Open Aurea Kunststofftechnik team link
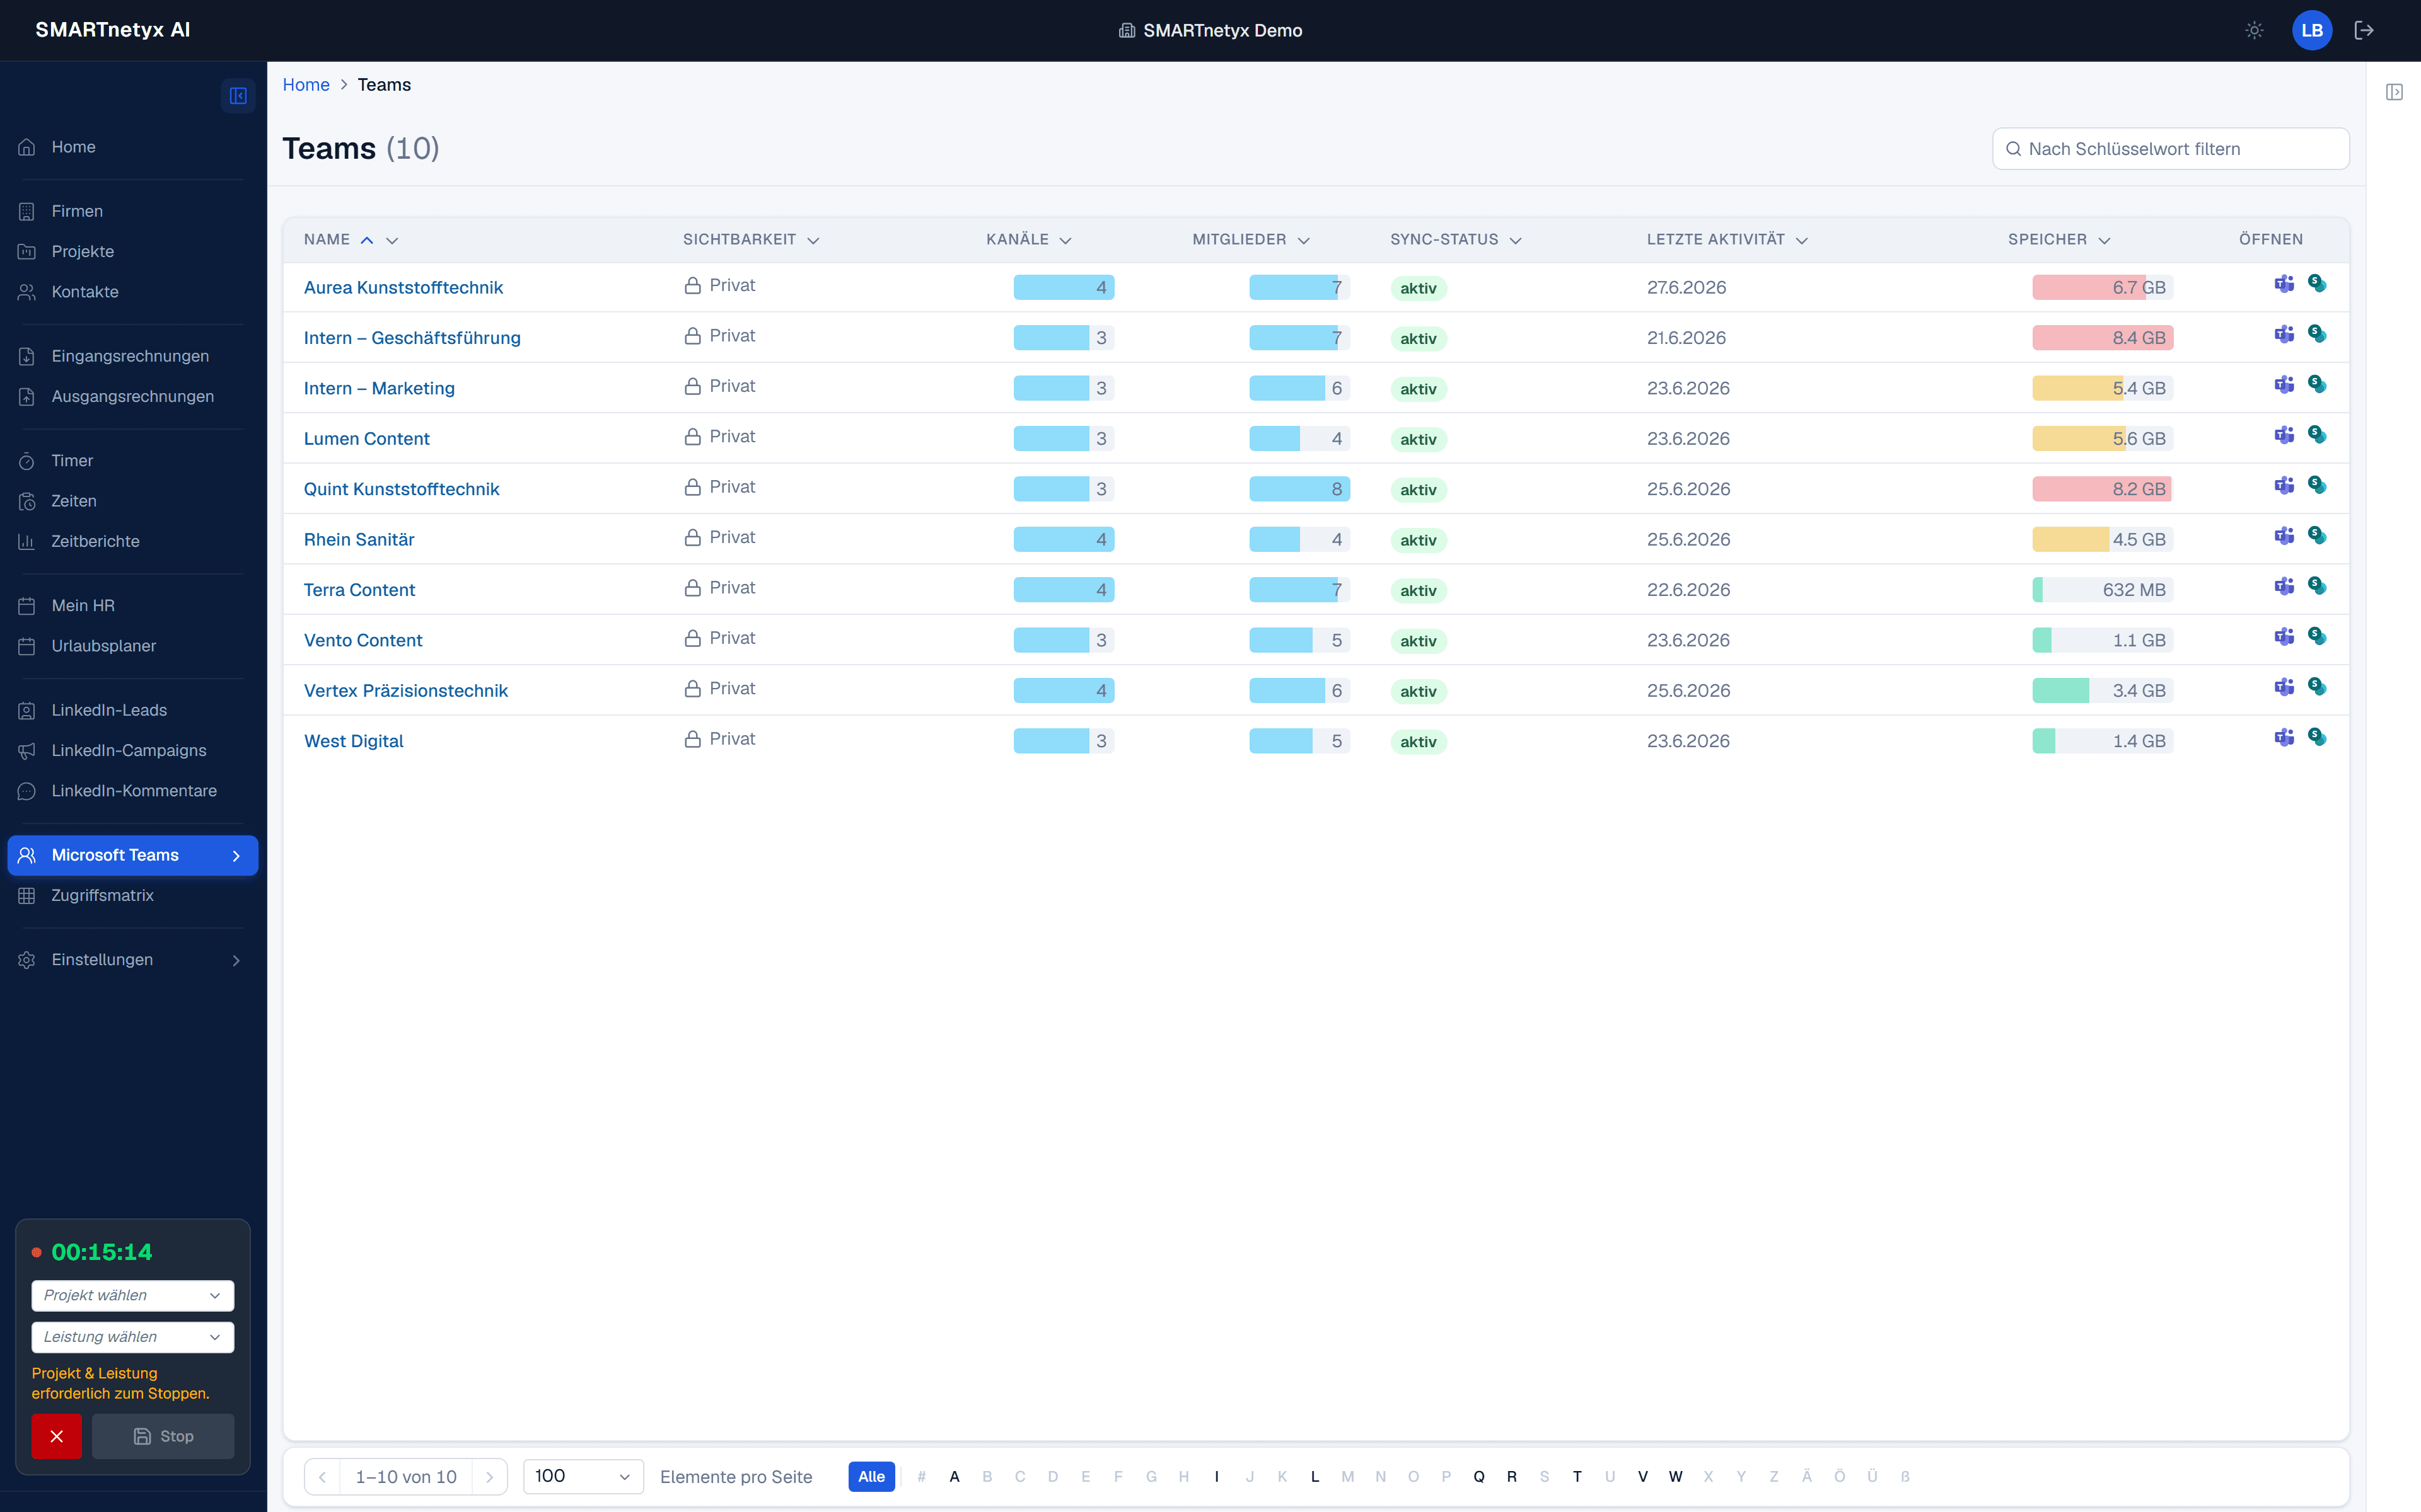Image resolution: width=2421 pixels, height=1512 pixels. [x=403, y=287]
